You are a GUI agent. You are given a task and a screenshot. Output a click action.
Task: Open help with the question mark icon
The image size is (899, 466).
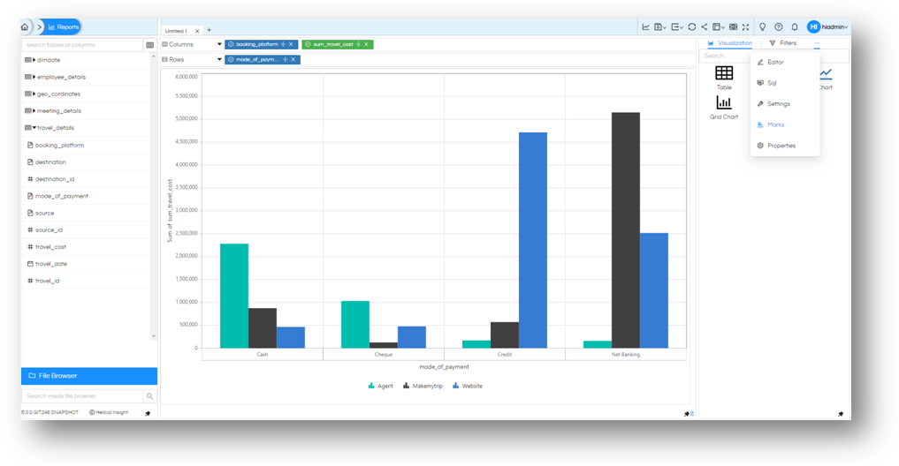[x=779, y=26]
